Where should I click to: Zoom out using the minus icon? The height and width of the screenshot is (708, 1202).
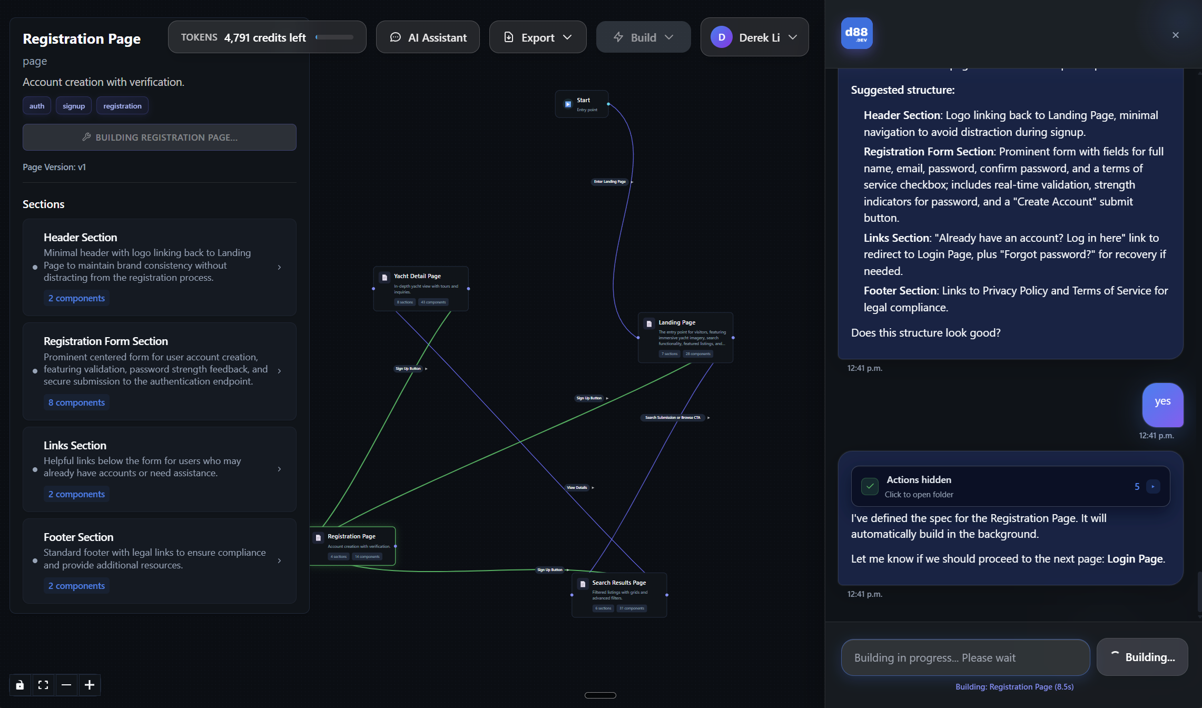click(66, 685)
